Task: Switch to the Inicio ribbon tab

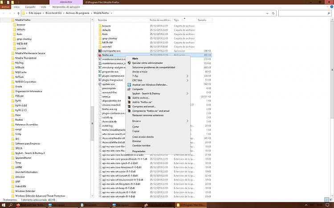Action: tap(16, 7)
